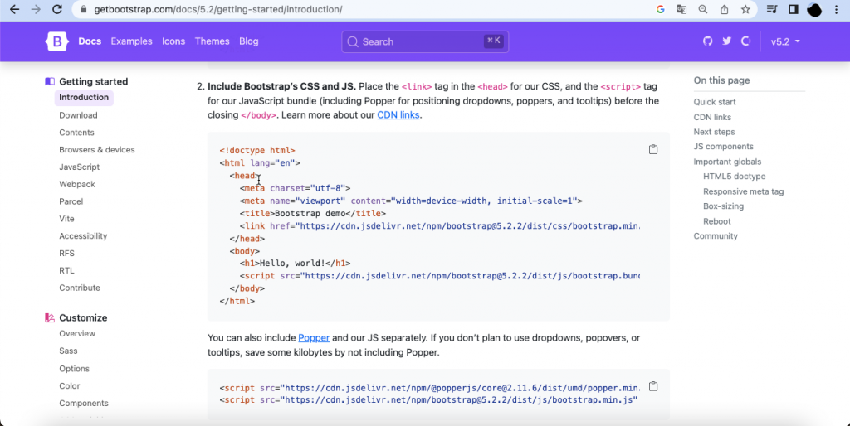Open the Docs navbar item
This screenshot has width=850, height=426.
click(90, 41)
